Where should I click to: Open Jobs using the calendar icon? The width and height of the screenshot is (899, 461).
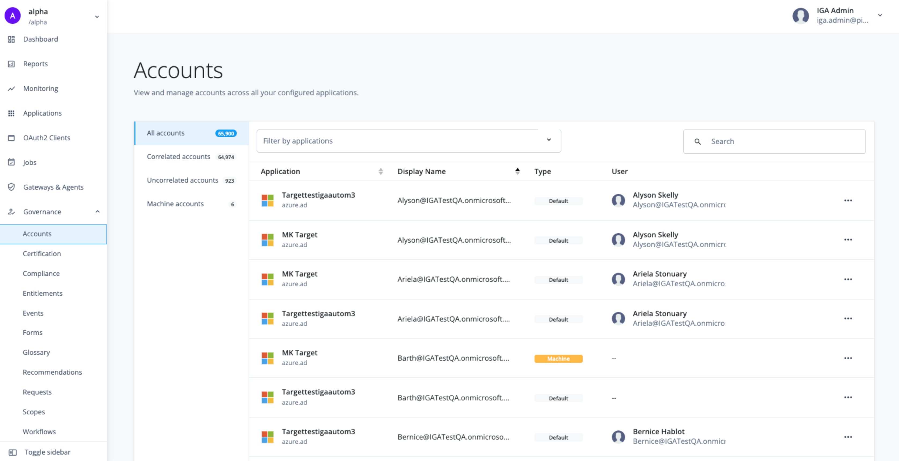coord(12,162)
